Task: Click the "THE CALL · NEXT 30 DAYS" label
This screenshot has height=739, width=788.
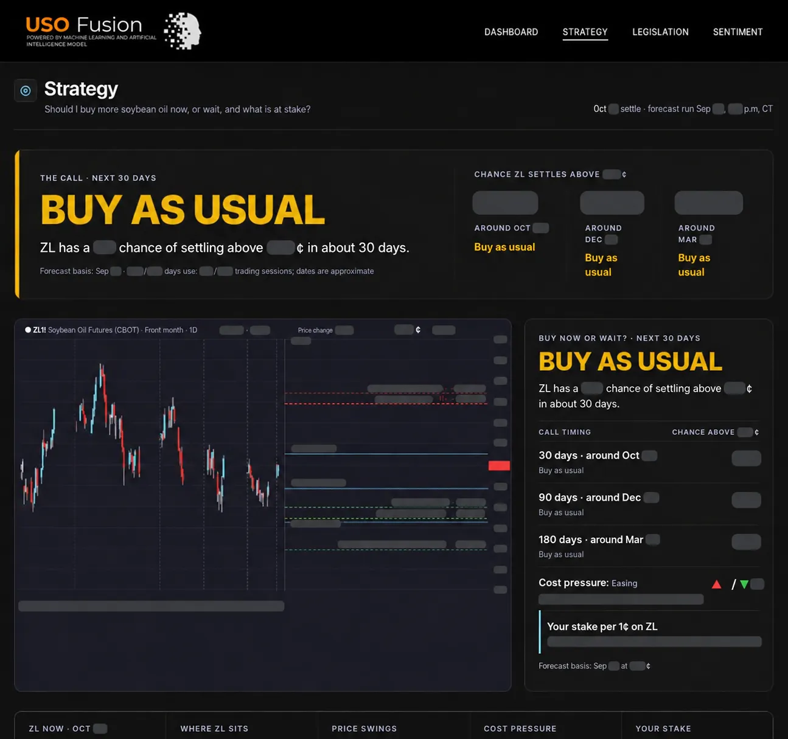Action: 98,178
